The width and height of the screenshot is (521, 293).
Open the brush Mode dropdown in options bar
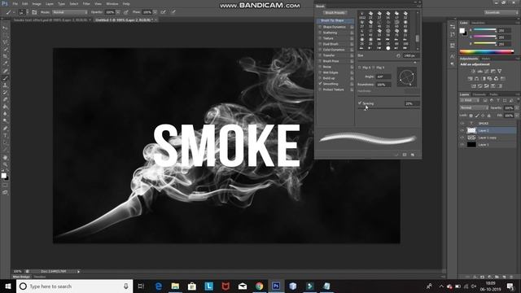click(70, 12)
